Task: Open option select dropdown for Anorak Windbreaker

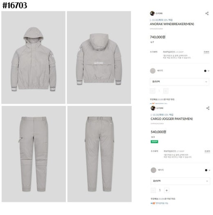Action: tap(179, 82)
